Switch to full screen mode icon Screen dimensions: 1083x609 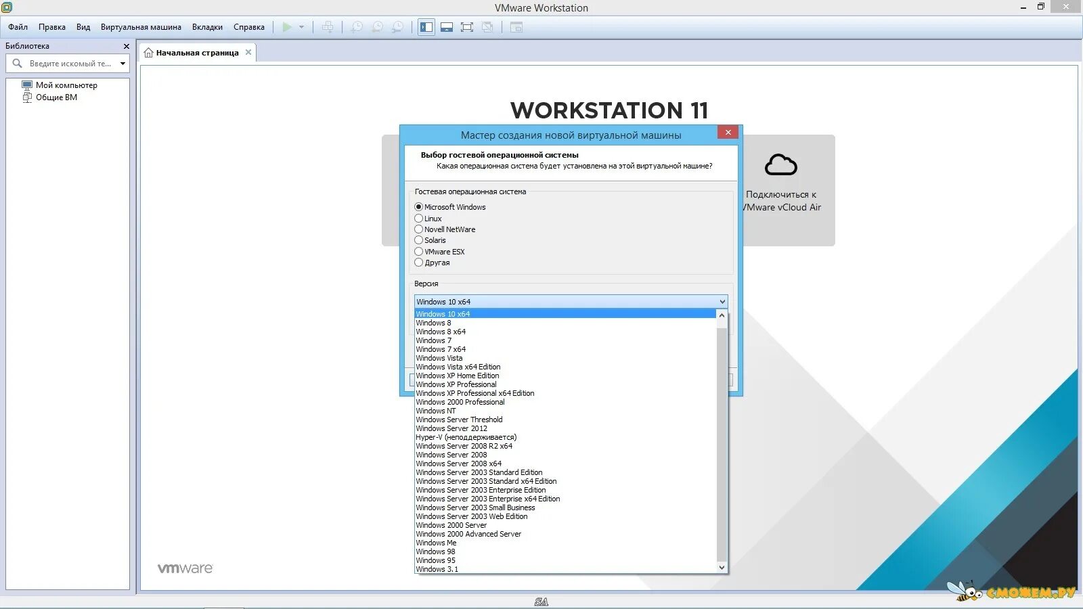pos(467,27)
